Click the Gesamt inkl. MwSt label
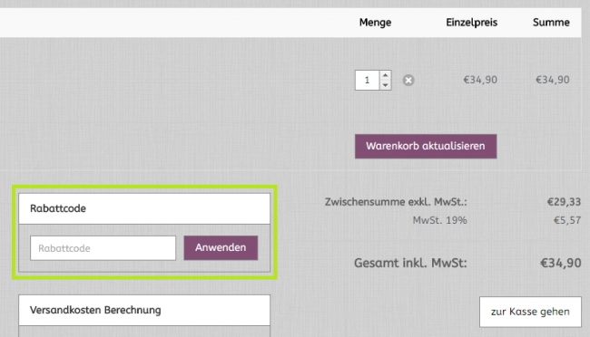The height and width of the screenshot is (337, 590). 410,263
